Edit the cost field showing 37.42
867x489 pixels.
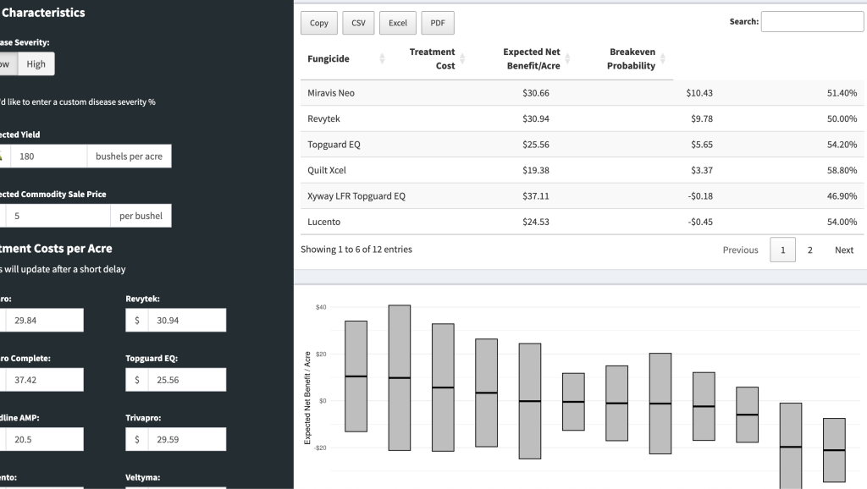click(44, 380)
